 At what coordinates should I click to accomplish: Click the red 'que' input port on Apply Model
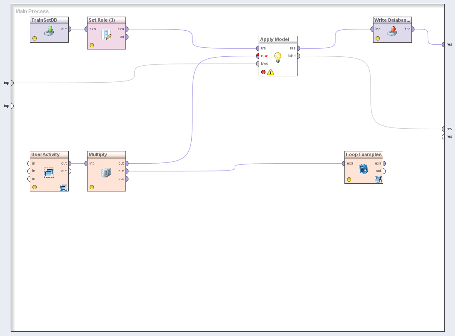(258, 56)
